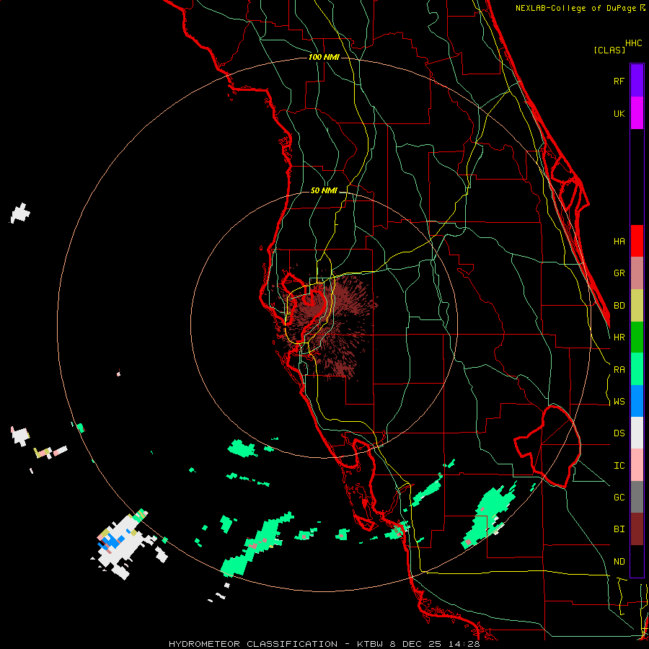Click the '50 NMI' range ring label
Viewport: 649px width, 649px height.
[x=324, y=190]
